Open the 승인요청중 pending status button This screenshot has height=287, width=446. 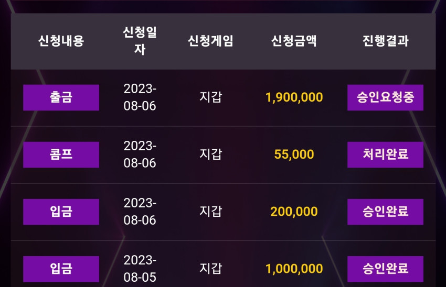386,97
